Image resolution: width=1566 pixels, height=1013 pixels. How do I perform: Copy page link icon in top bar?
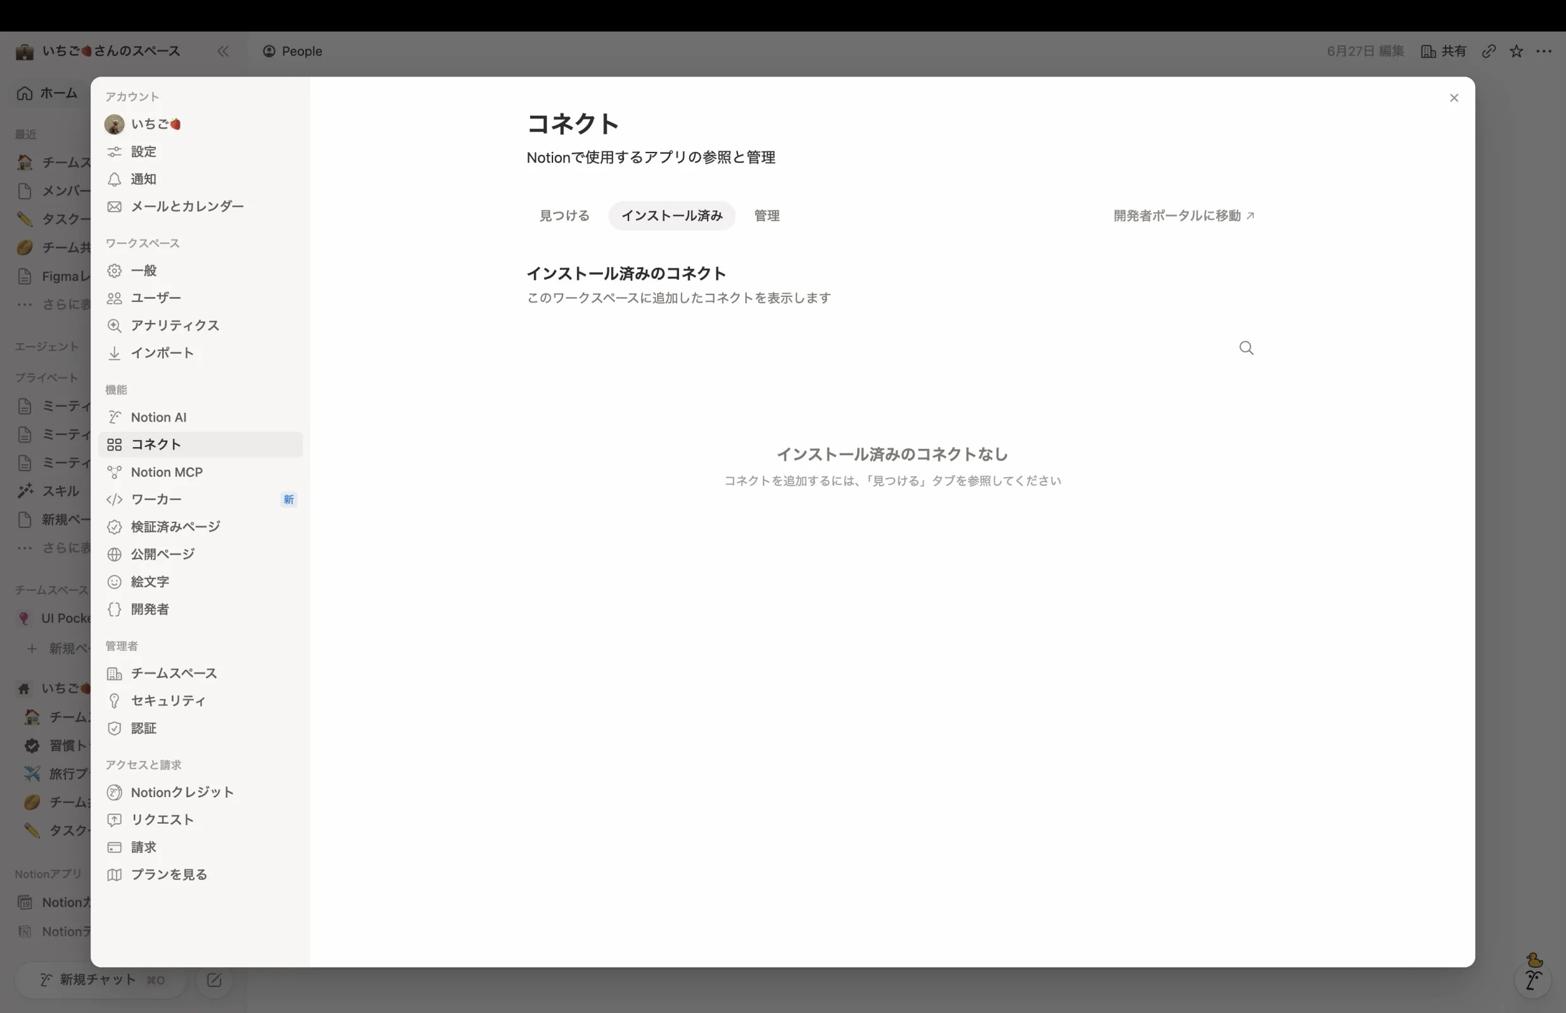point(1489,51)
